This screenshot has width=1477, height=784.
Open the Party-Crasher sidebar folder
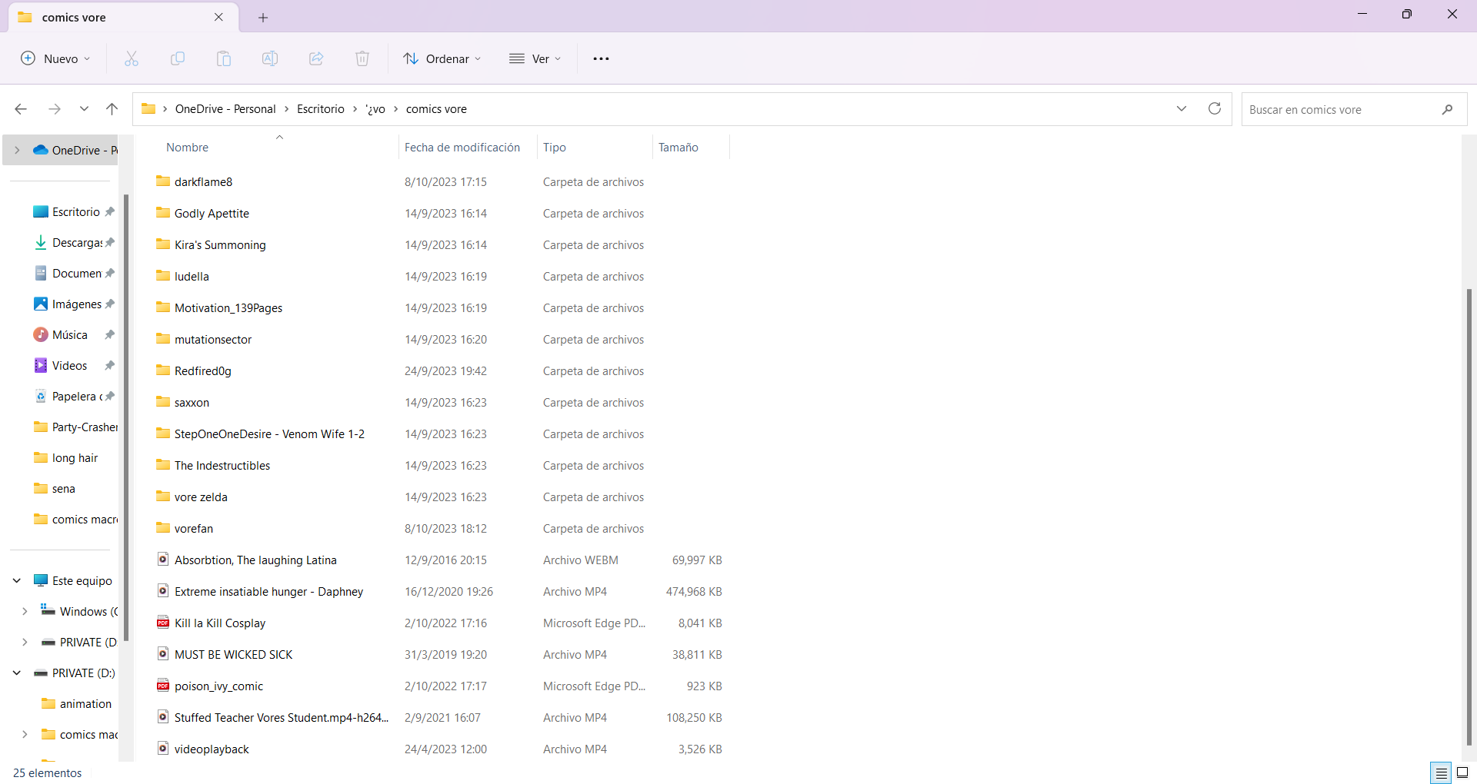(x=74, y=427)
